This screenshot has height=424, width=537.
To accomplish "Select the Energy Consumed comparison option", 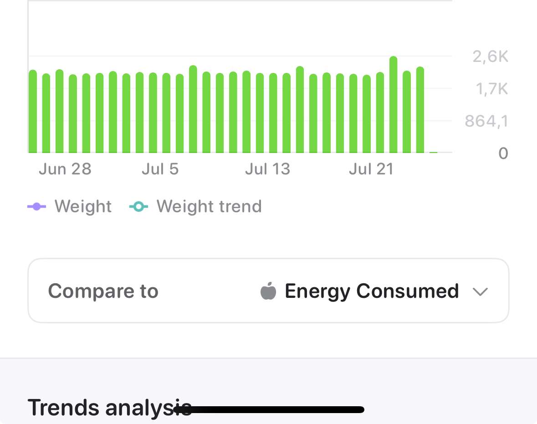I will [x=372, y=291].
